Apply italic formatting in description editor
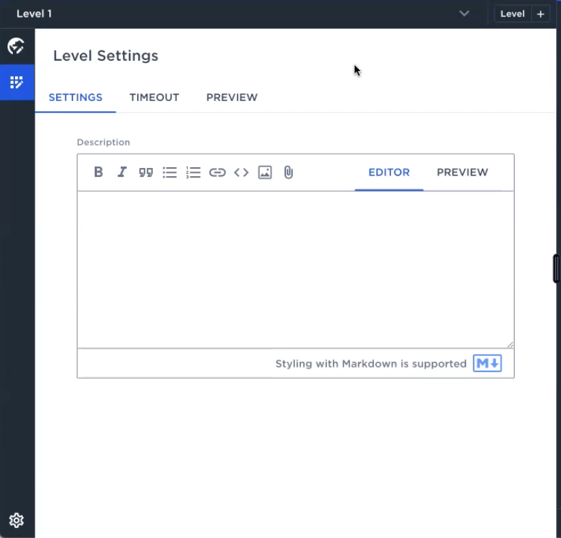Screen dimensions: 561x538 point(122,172)
